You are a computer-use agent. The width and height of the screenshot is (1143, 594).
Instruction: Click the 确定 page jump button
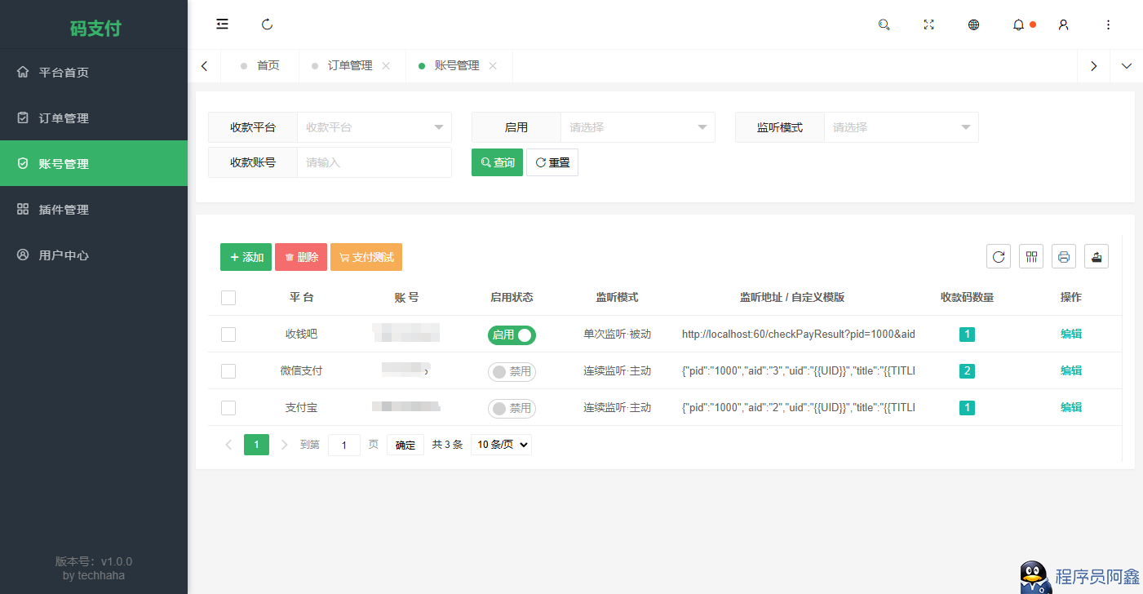click(x=405, y=445)
